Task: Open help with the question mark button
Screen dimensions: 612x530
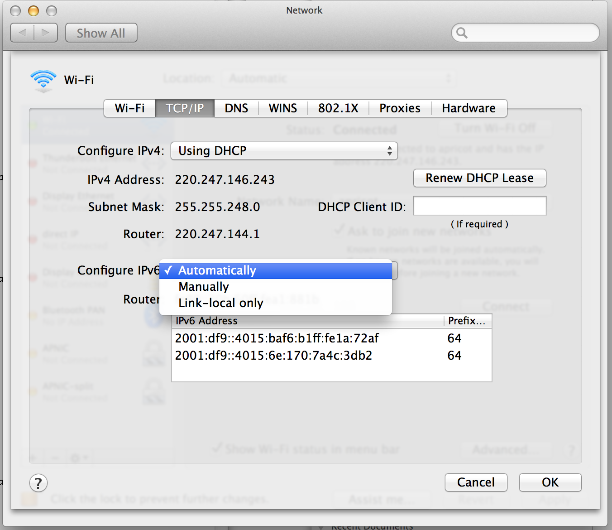Action: [x=38, y=483]
